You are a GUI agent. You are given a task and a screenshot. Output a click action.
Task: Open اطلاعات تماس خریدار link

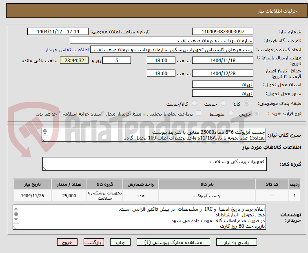click(x=67, y=50)
